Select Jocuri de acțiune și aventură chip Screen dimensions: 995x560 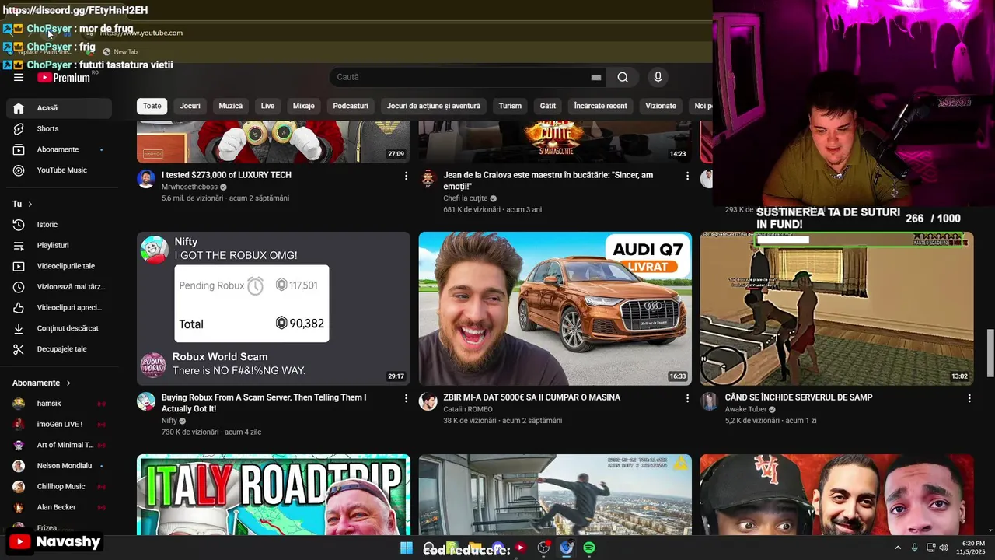[434, 106]
